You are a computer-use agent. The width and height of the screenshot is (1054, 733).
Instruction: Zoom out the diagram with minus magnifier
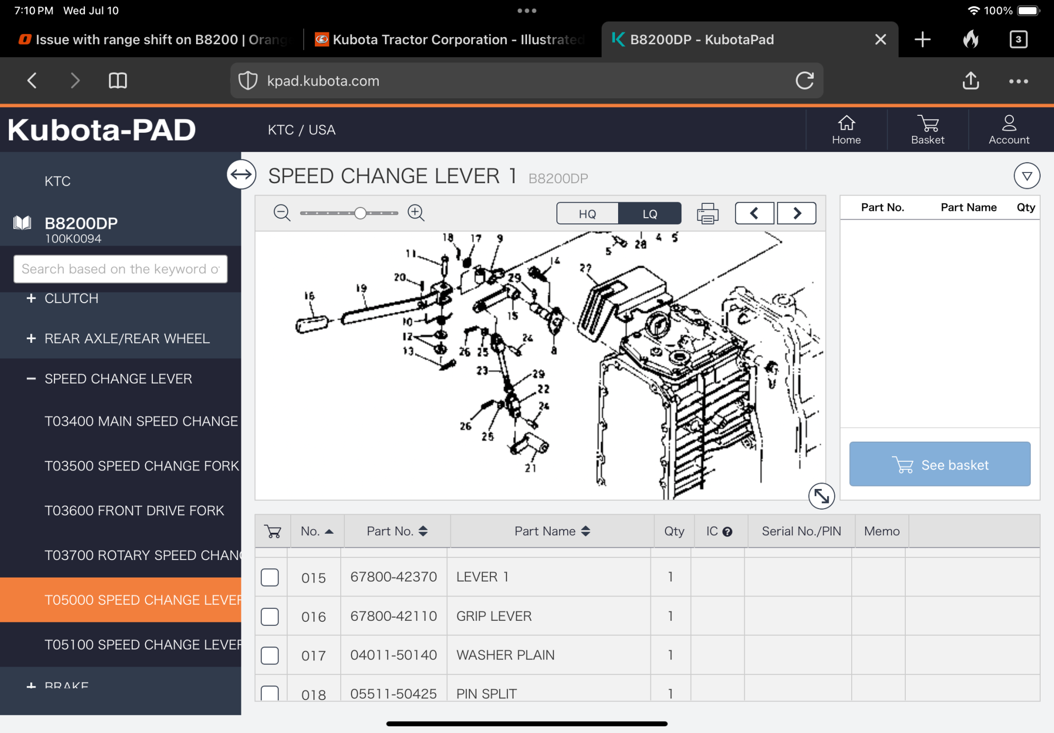click(282, 213)
